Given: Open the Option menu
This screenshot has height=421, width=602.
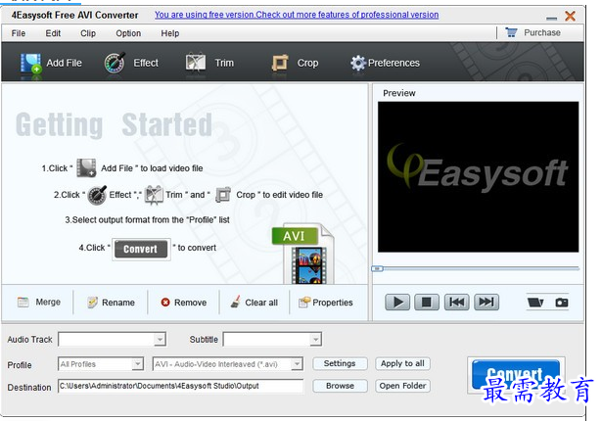Looking at the screenshot, I should [128, 33].
